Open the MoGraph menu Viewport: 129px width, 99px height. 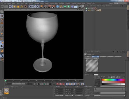click(61, 3)
